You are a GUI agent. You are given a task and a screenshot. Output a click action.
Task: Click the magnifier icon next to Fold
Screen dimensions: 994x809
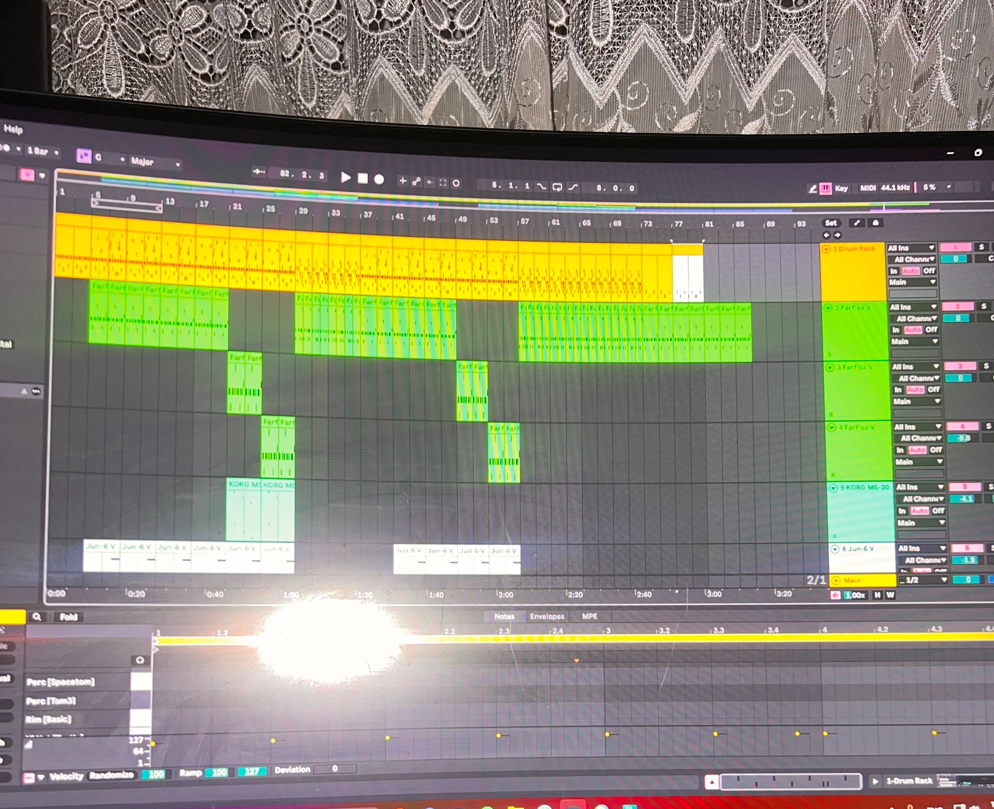click(37, 617)
